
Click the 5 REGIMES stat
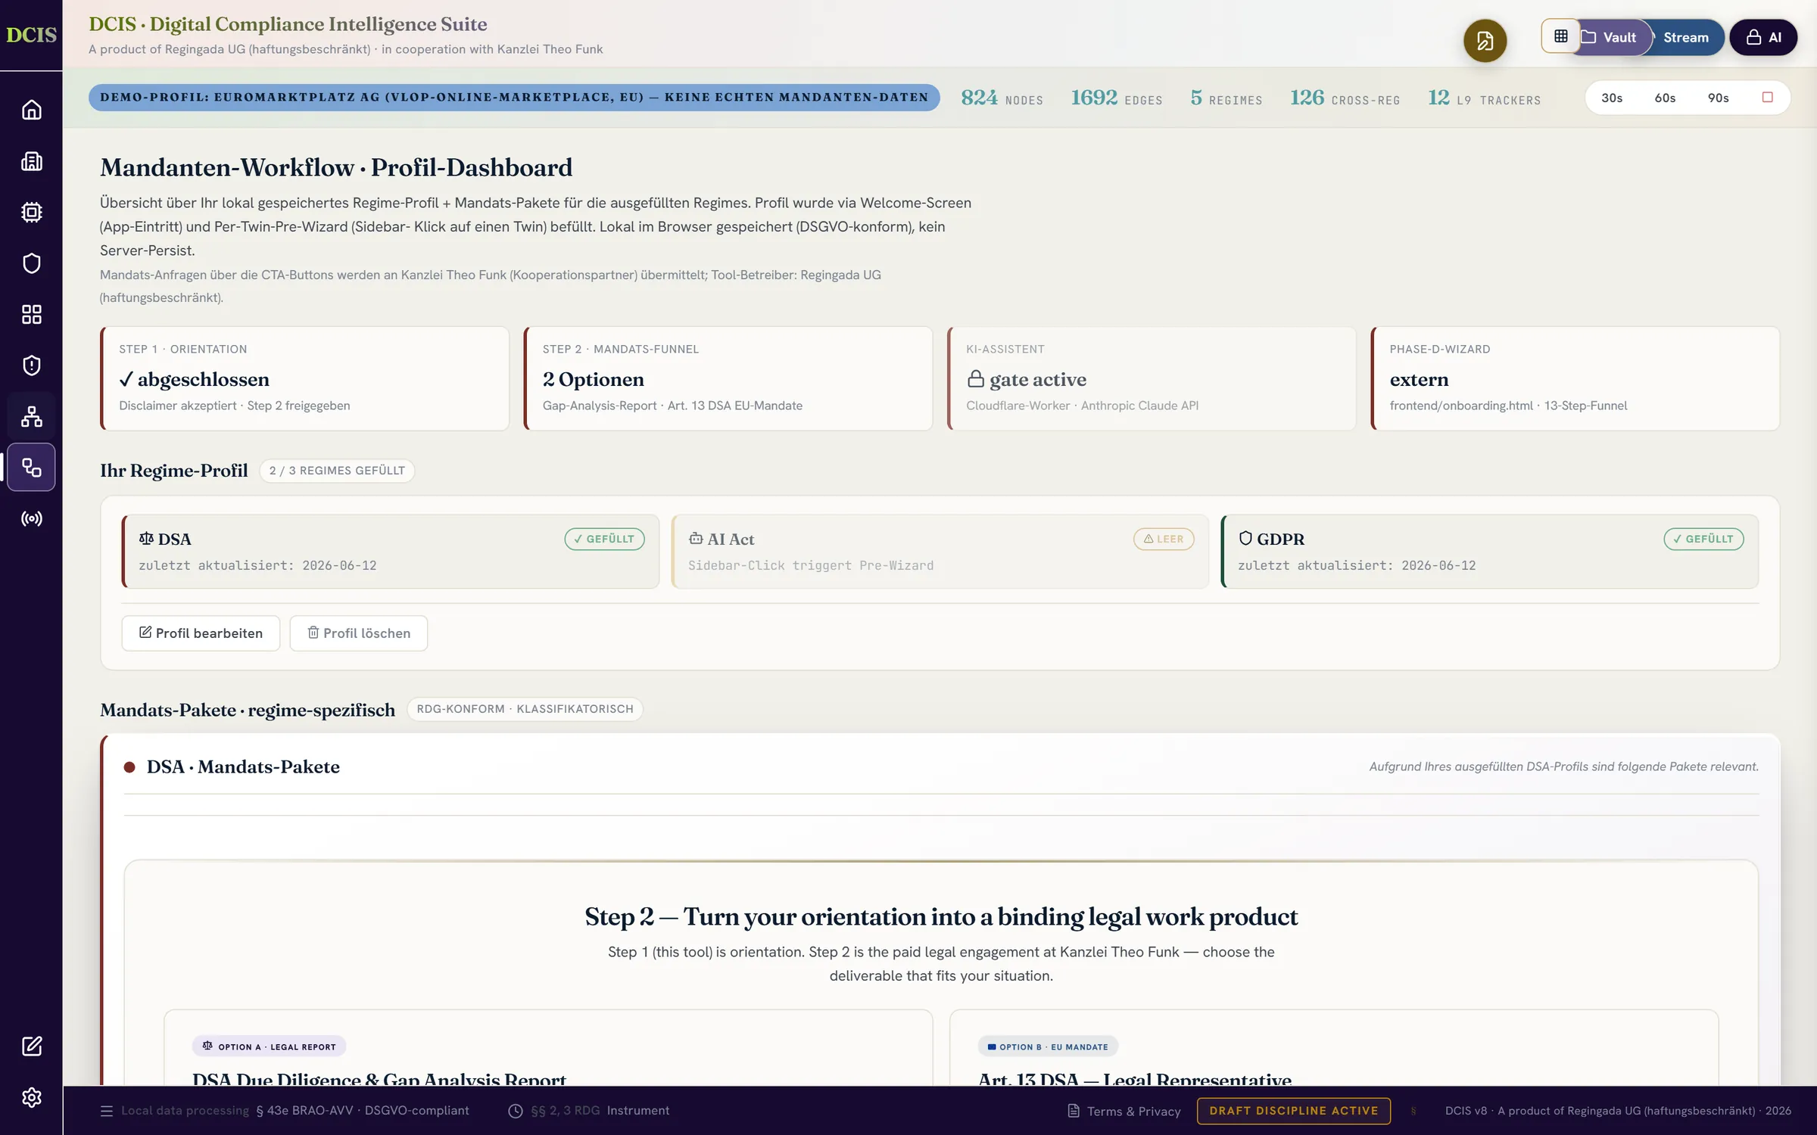click(x=1226, y=98)
